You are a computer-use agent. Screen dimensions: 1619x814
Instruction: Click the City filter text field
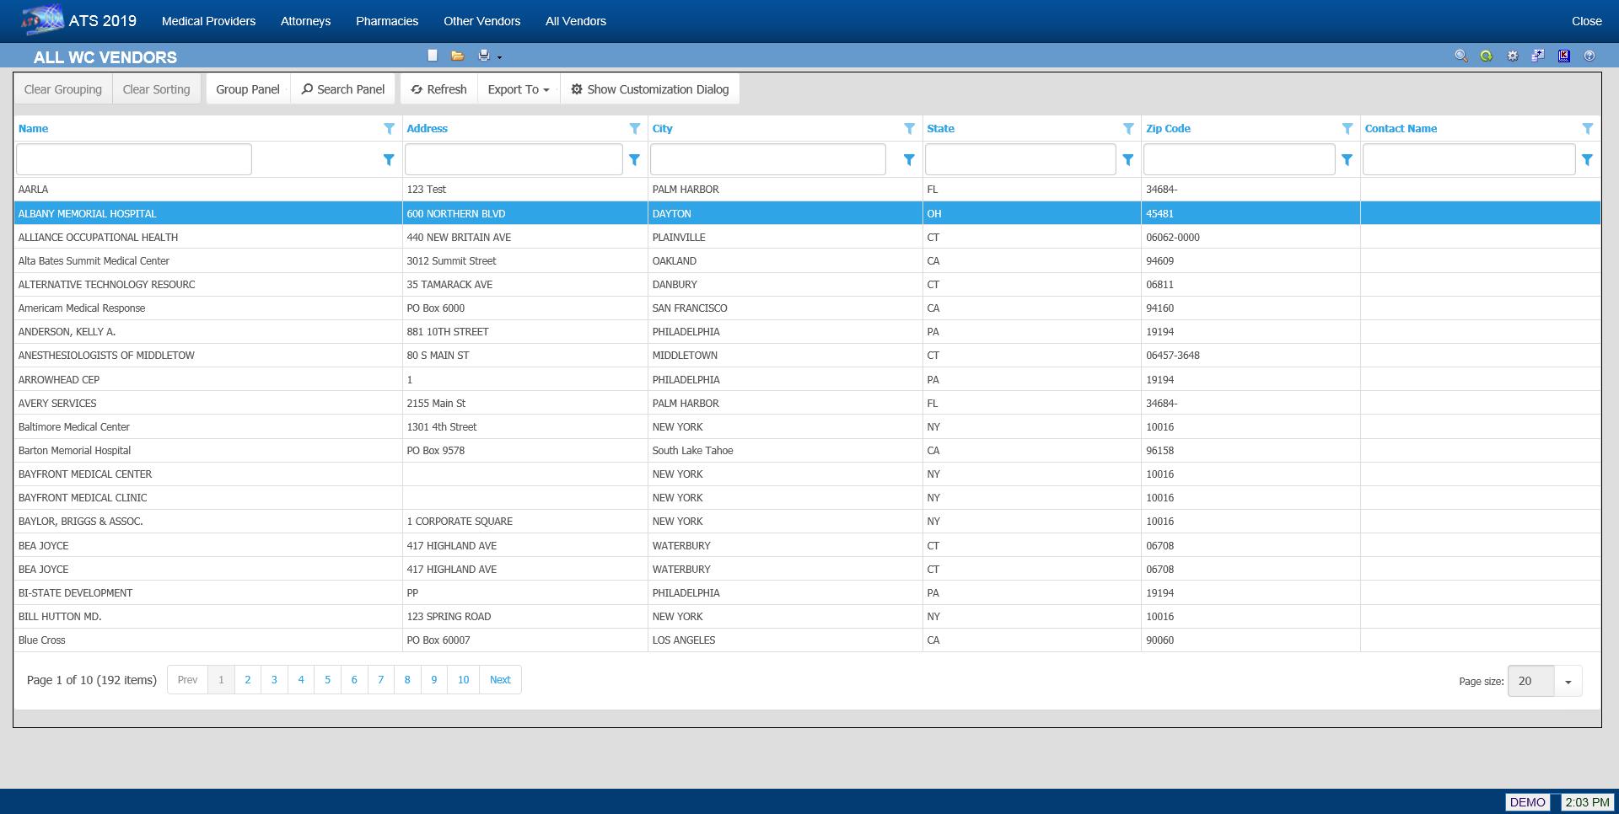[x=767, y=159]
